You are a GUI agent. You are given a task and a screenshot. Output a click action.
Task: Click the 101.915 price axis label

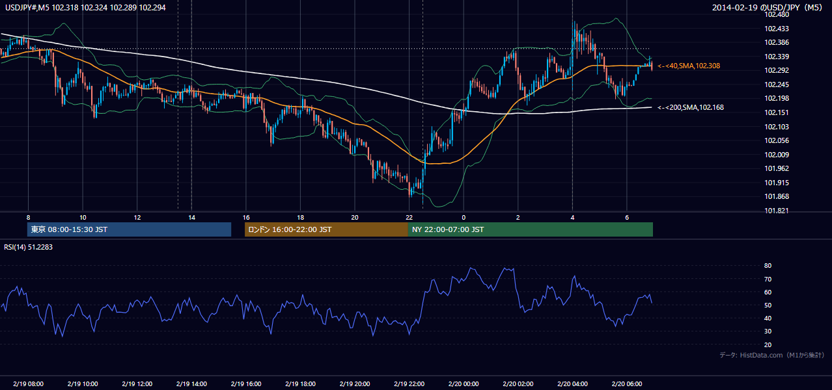tap(777, 183)
